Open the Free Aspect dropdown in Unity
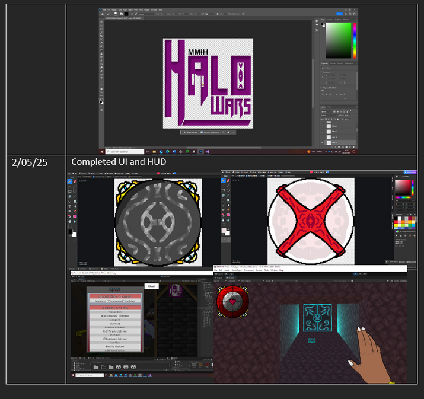This screenshot has height=399, width=424. tap(252, 280)
